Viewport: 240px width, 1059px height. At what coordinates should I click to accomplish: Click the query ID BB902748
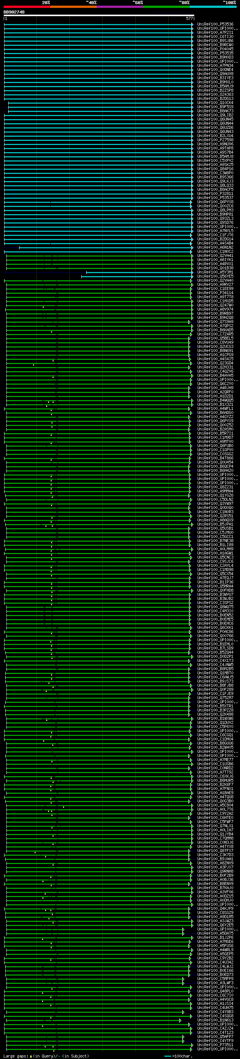pos(14,12)
